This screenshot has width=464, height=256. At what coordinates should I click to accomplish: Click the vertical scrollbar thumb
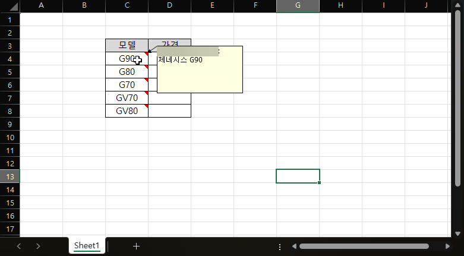pyautogui.click(x=458, y=99)
